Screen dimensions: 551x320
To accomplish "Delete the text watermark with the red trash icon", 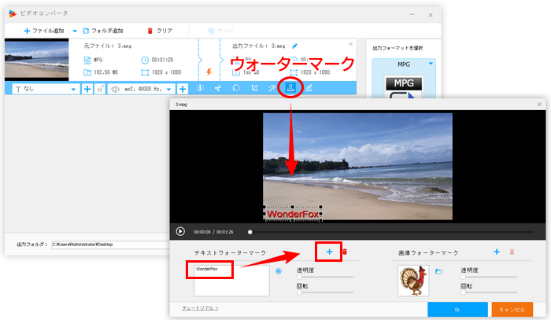I will 345,252.
